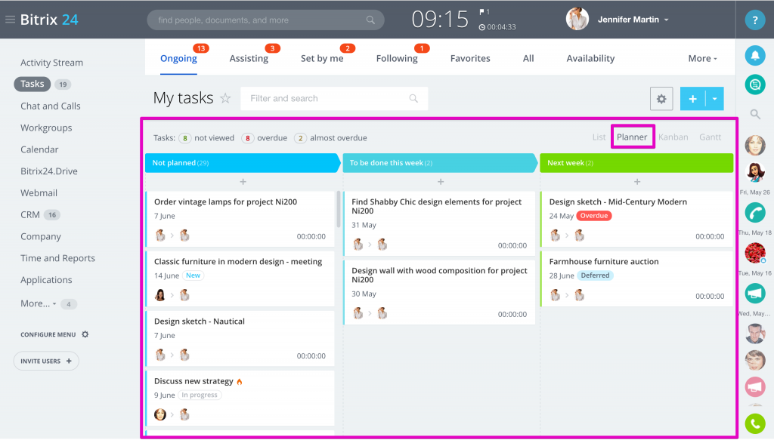Image resolution: width=774 pixels, height=440 pixels.
Task: Select the Planner view
Action: click(x=632, y=137)
